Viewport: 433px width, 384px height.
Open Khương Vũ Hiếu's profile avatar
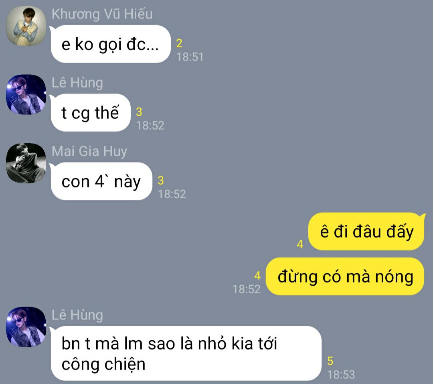tap(26, 26)
